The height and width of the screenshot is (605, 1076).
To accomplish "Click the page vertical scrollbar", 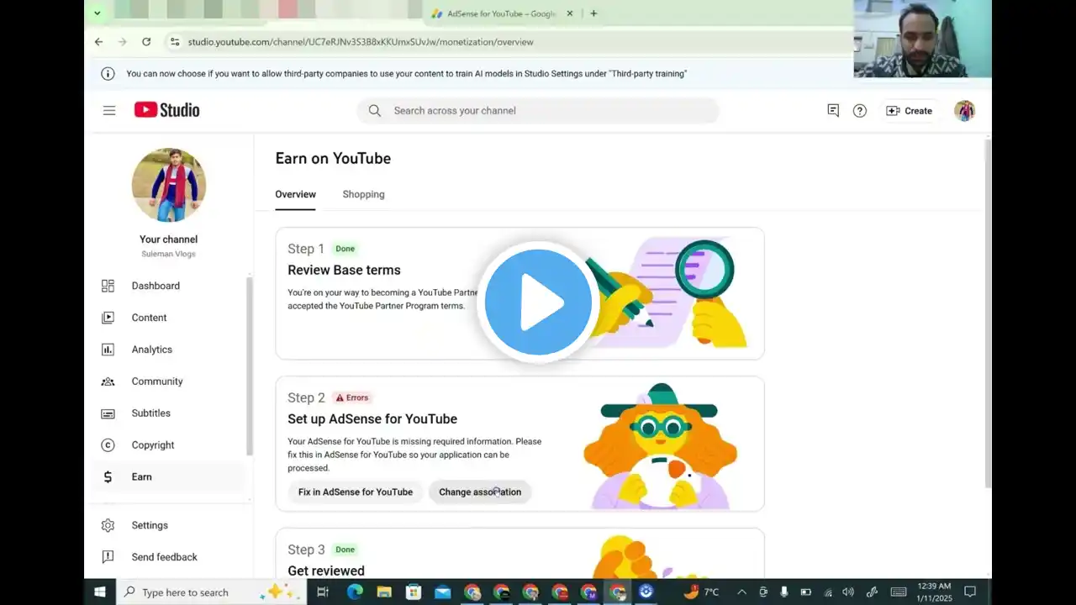I will [x=988, y=313].
